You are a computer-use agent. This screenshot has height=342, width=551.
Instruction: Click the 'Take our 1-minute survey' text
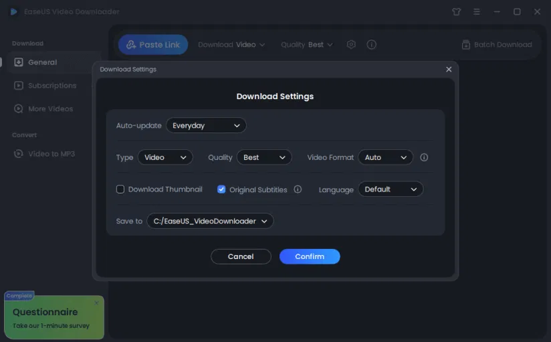tap(51, 326)
